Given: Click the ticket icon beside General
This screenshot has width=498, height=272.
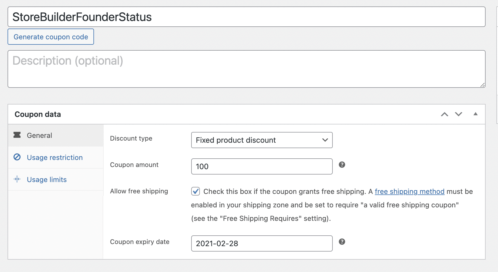Looking at the screenshot, I should click(x=17, y=135).
